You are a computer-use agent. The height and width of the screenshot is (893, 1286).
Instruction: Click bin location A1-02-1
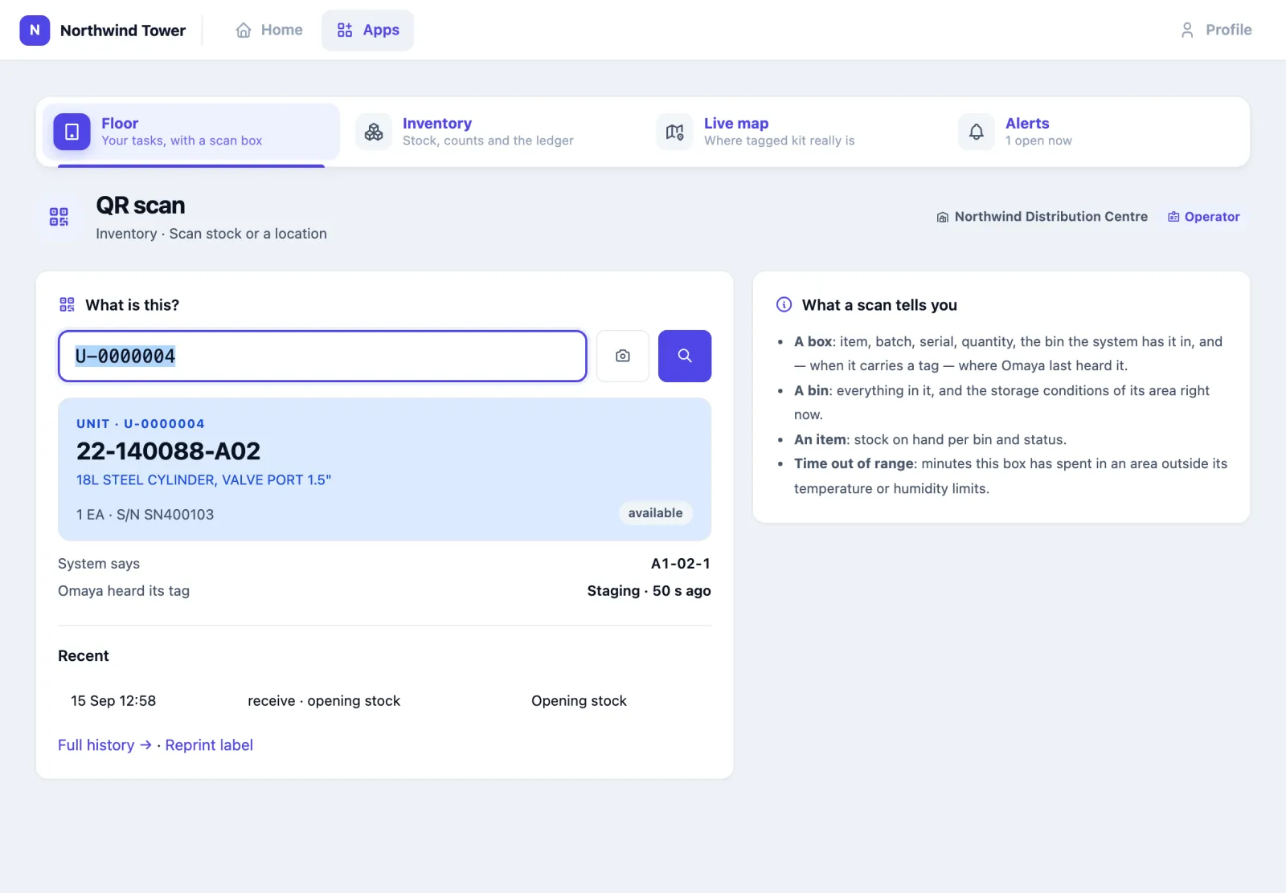681,564
